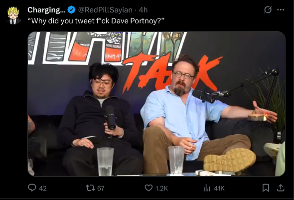Bookmark this tweet with the bookmark icon
The height and width of the screenshot is (200, 294).
tap(266, 188)
